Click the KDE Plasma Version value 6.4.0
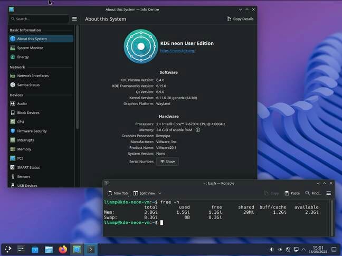The image size is (342, 256). (160, 80)
